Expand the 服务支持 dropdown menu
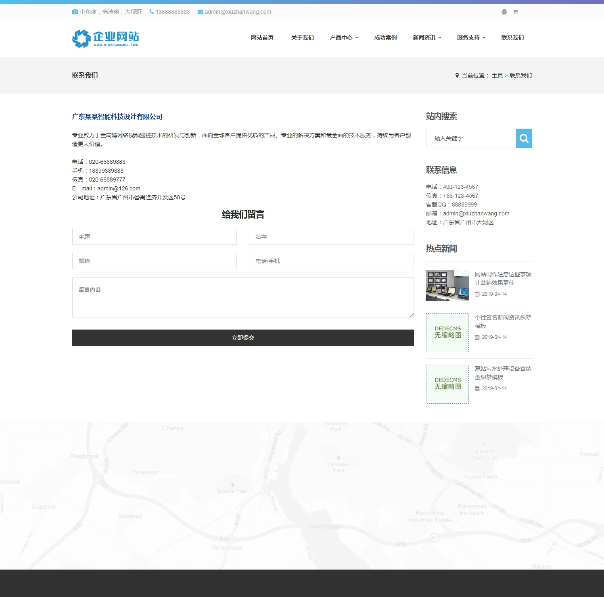The height and width of the screenshot is (597, 604). click(x=471, y=38)
